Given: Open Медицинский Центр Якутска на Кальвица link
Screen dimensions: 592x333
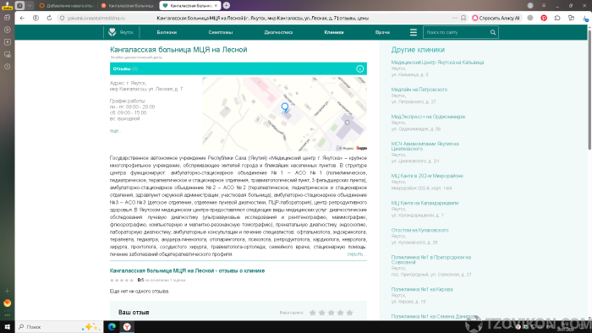Looking at the screenshot, I should [437, 63].
